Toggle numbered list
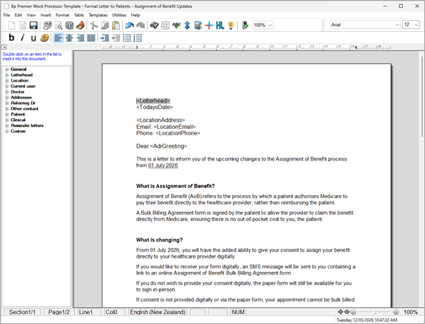Viewport: 425px width, 324px height. point(138,38)
